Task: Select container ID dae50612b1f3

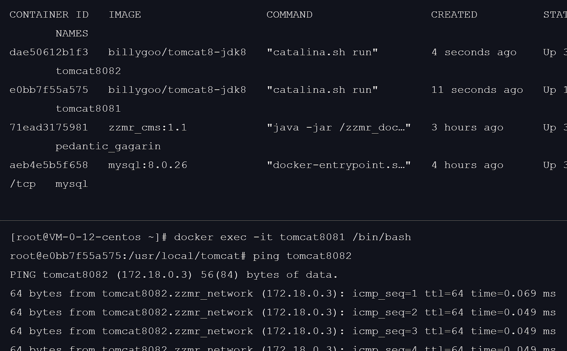Action: point(49,52)
